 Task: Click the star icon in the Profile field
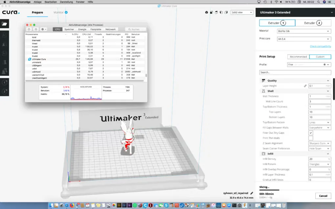coord(324,65)
